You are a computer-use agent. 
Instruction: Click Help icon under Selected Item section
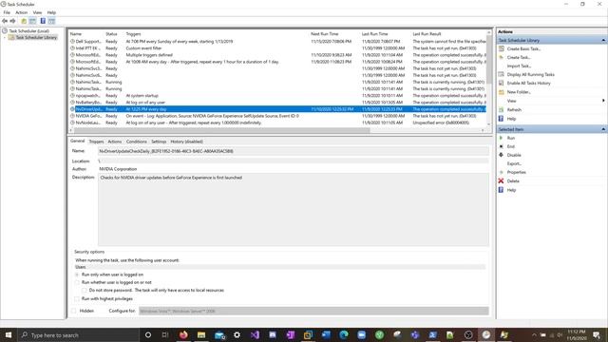point(501,190)
